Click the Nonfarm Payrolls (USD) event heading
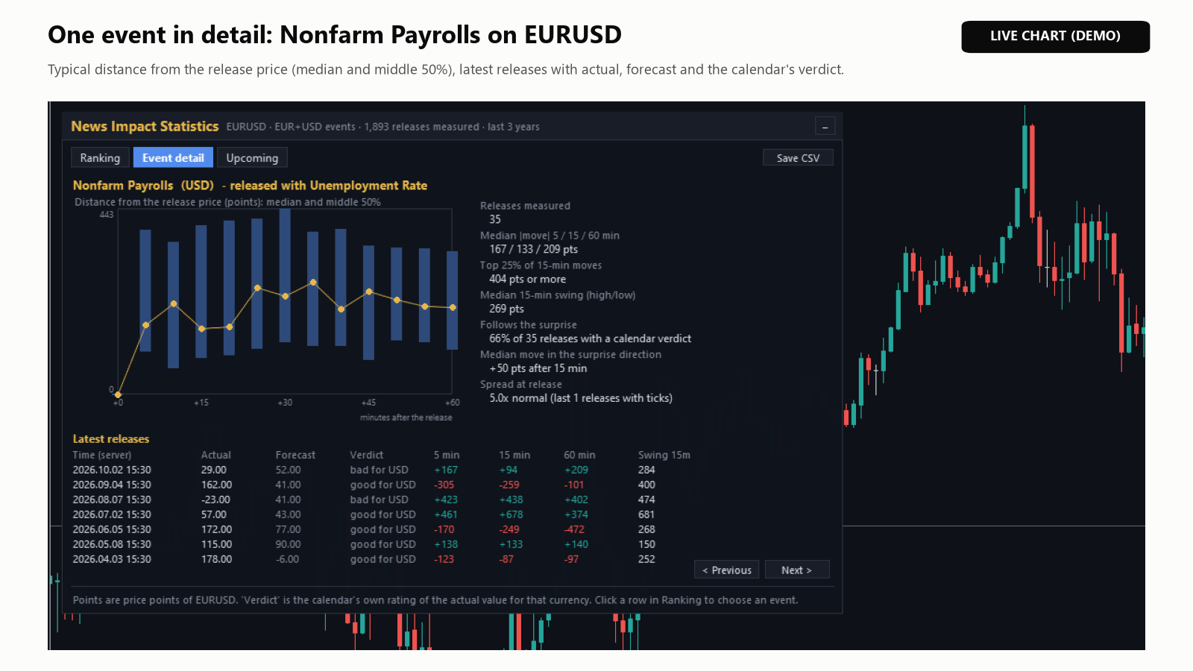 143,186
